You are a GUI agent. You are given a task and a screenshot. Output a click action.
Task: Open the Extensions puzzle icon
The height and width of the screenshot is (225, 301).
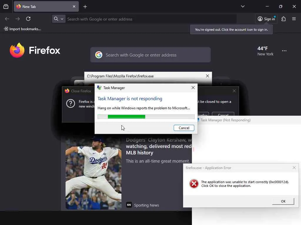[284, 19]
